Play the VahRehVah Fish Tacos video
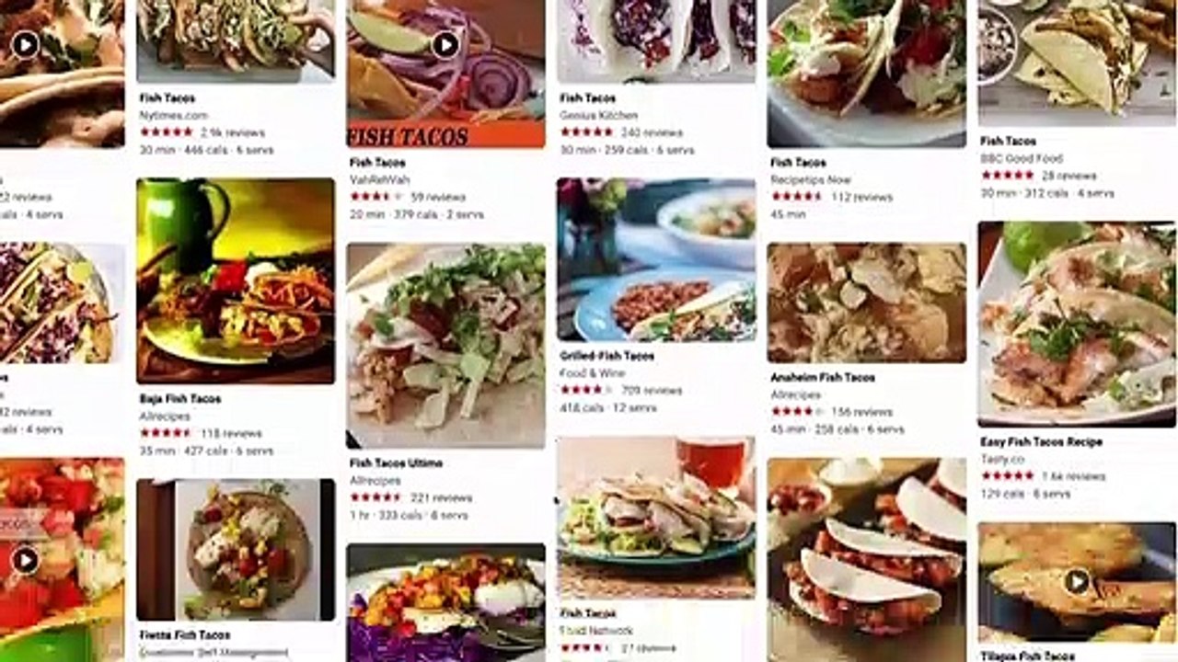This screenshot has height=662, width=1178. (445, 44)
